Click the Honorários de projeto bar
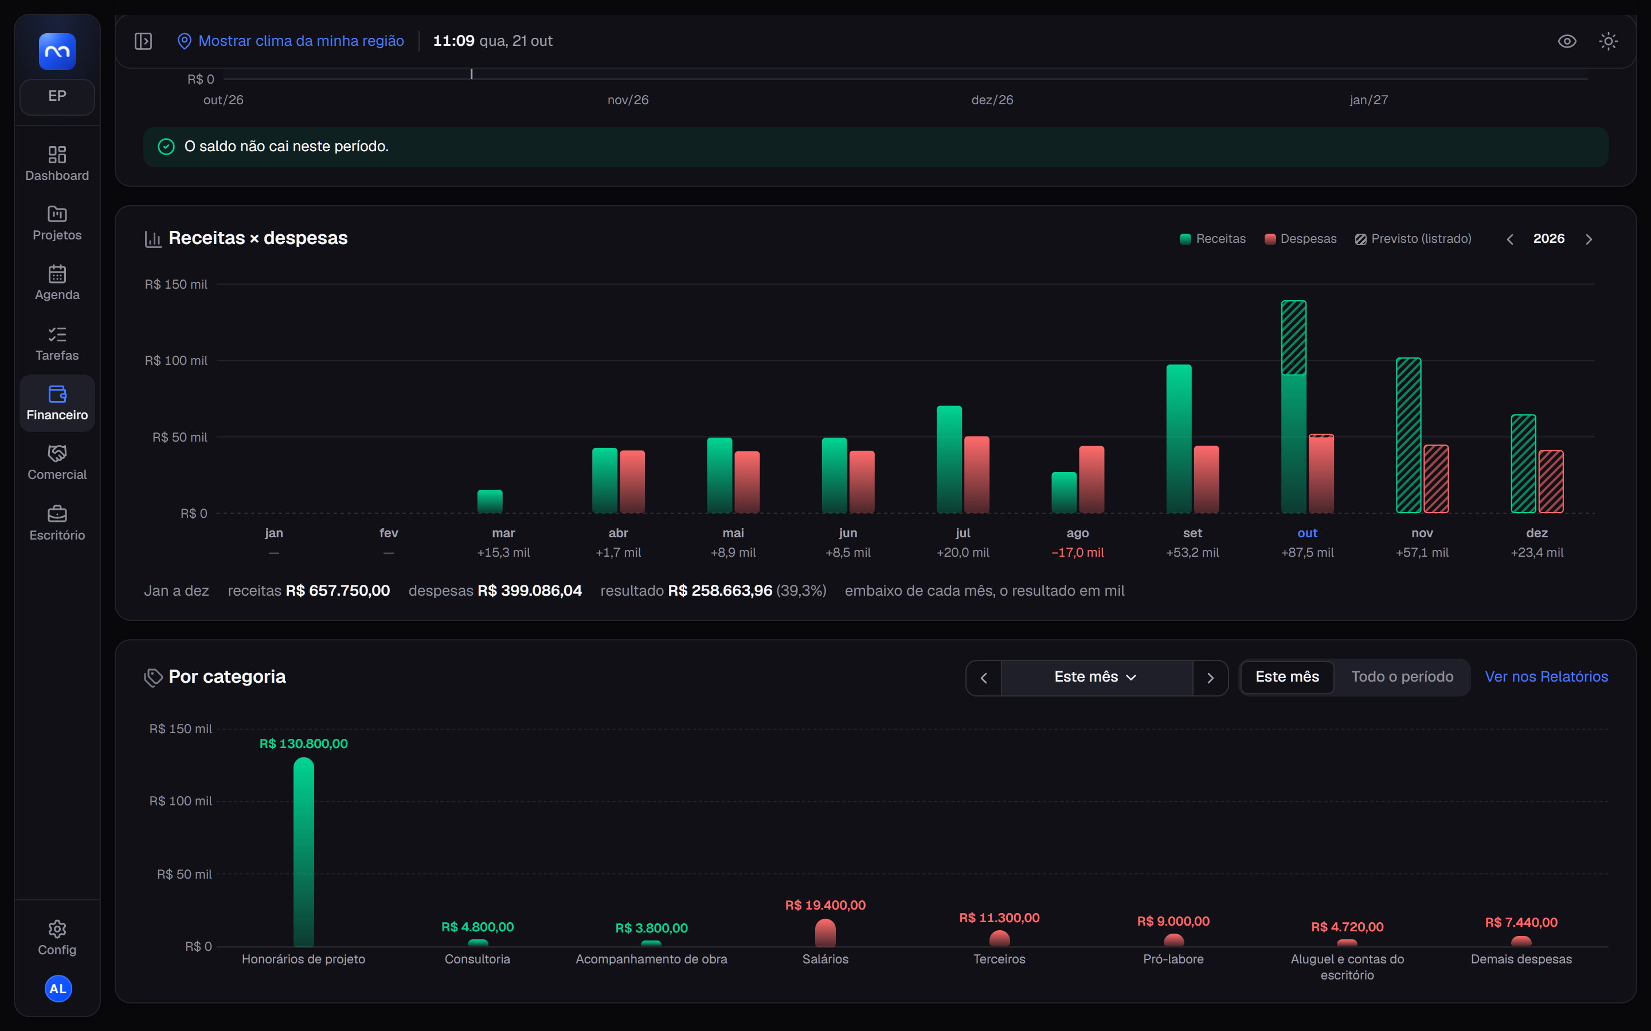1651x1031 pixels. click(x=304, y=852)
